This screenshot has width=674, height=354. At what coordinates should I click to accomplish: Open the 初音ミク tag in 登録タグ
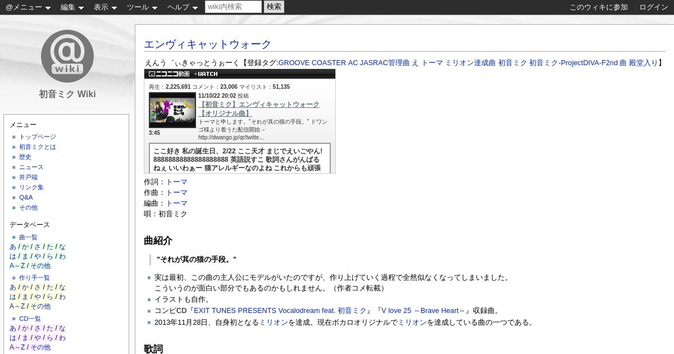point(512,63)
